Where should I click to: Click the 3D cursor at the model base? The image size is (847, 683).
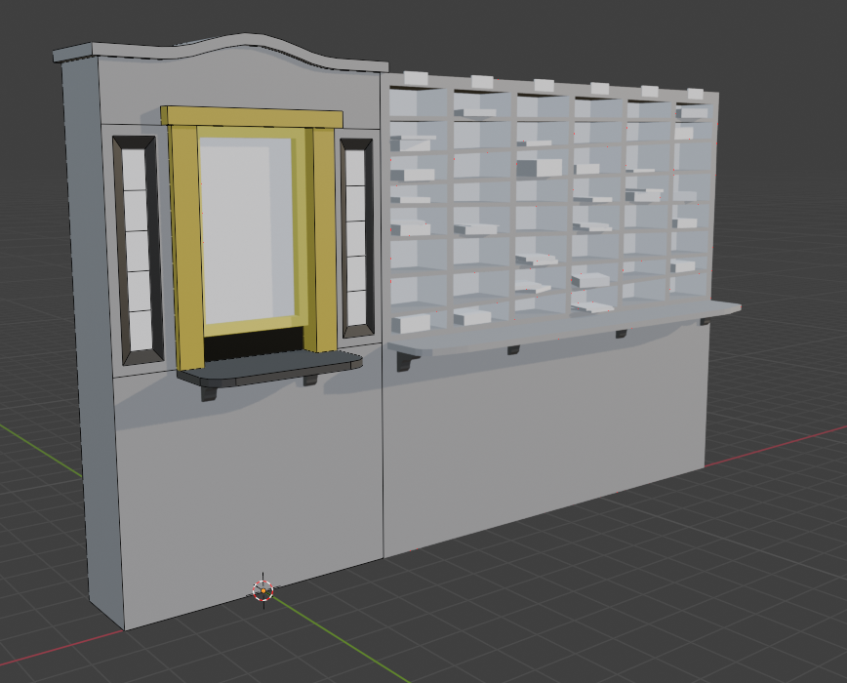[263, 590]
